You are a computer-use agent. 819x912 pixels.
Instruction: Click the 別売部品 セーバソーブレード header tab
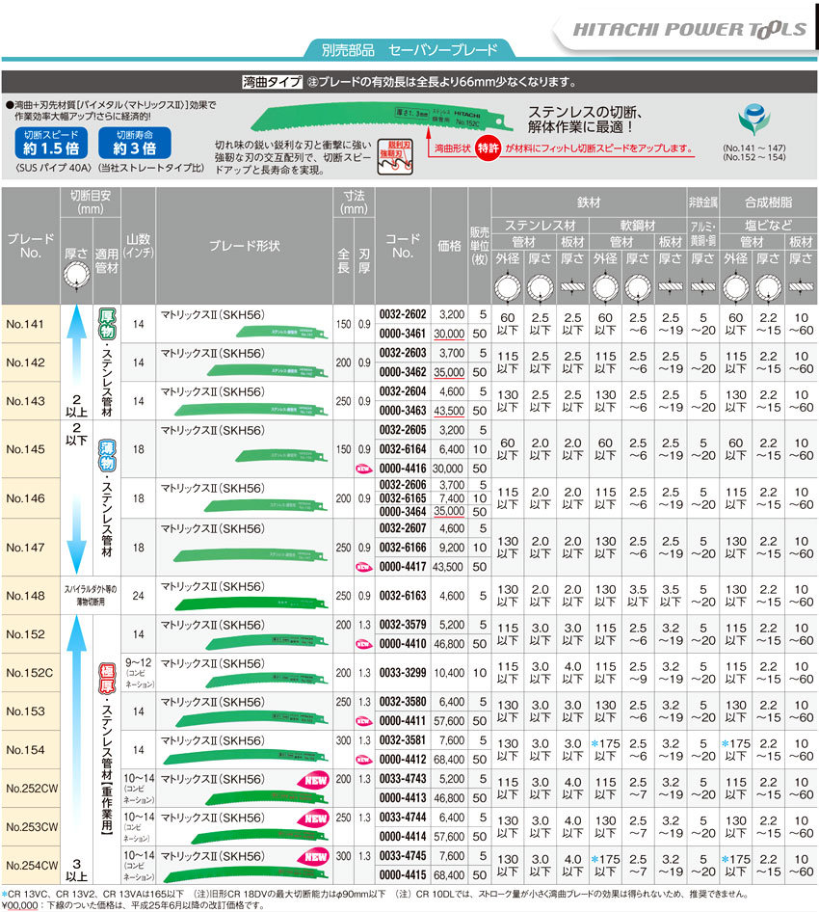point(409,49)
